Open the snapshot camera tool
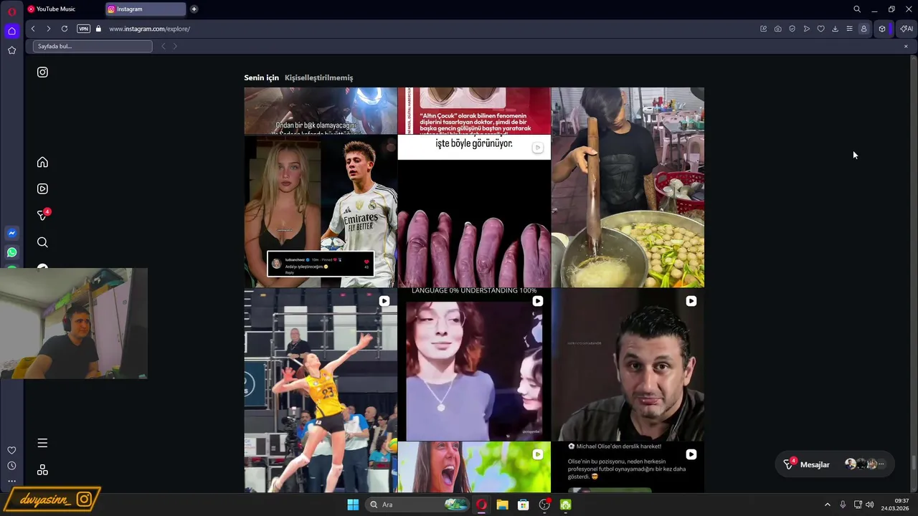918x516 pixels. [778, 29]
